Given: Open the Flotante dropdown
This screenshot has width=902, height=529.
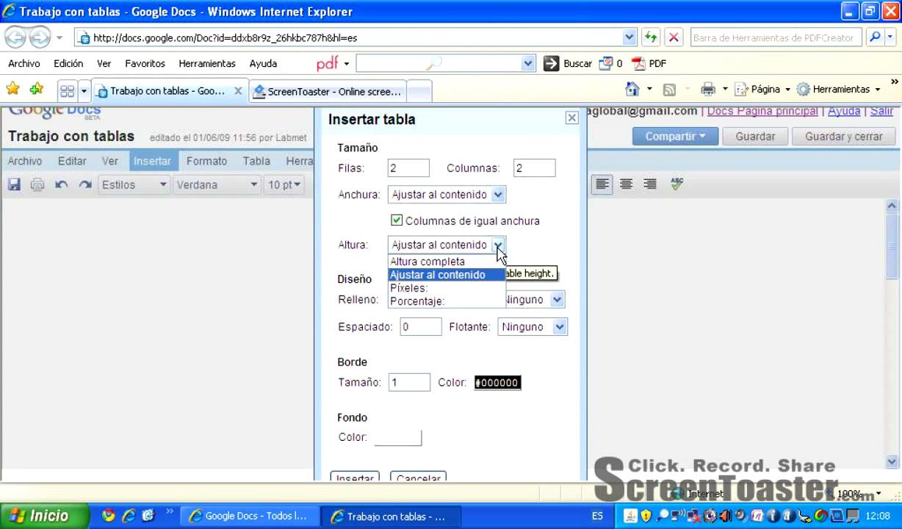Looking at the screenshot, I should pyautogui.click(x=533, y=327).
